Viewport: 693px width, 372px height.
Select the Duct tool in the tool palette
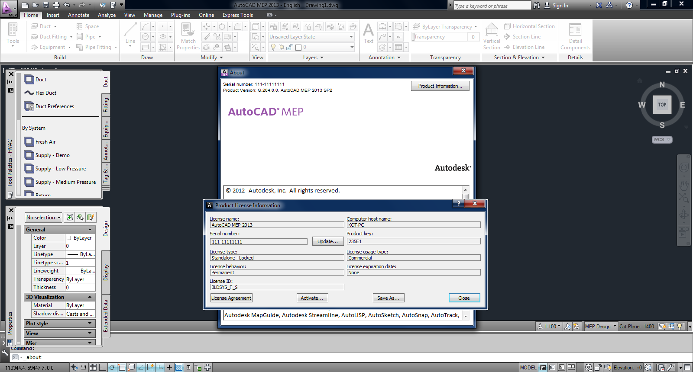click(x=36, y=80)
